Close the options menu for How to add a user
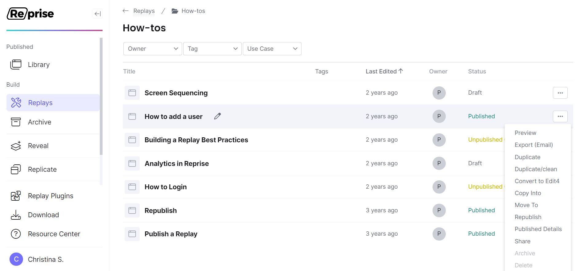Screen dimensions: 583x271 [560, 116]
